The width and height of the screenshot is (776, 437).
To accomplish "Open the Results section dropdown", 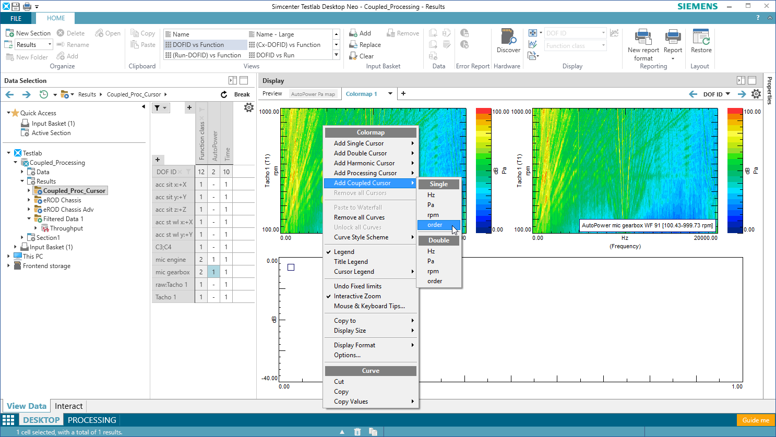I will coord(49,45).
